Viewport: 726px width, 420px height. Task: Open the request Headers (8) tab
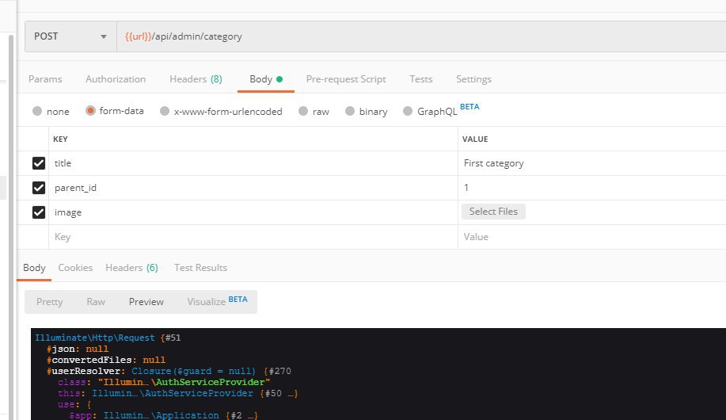click(196, 79)
